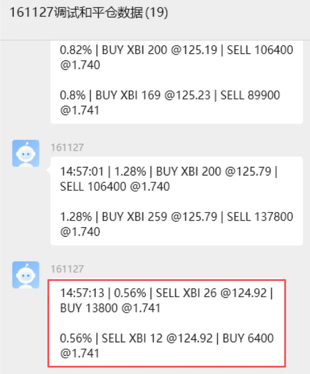Click the 14:57:13 timestamp text
This screenshot has width=310, height=374.
[x=82, y=293]
